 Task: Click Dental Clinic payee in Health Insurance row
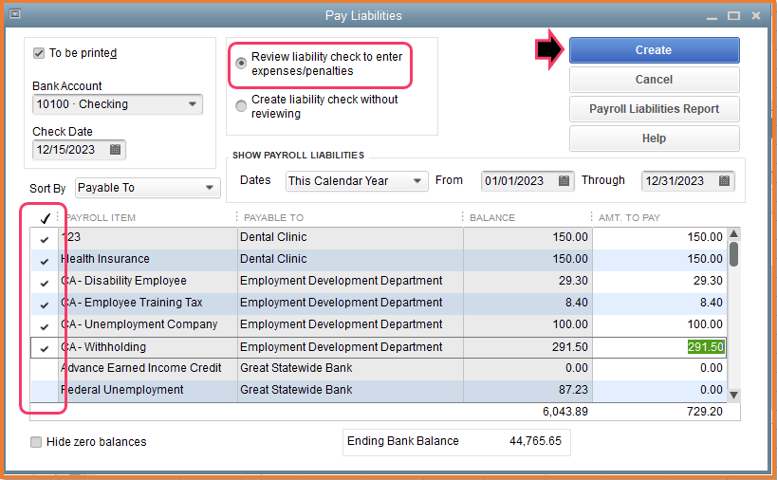pos(273,259)
